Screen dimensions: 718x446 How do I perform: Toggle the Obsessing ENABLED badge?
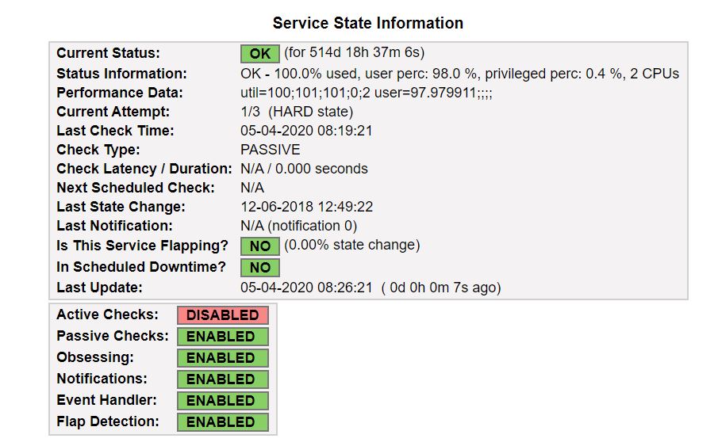[222, 358]
